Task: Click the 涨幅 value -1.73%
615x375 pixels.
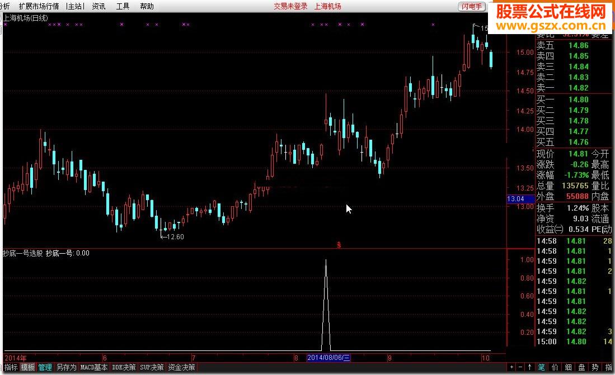Action: [x=576, y=175]
